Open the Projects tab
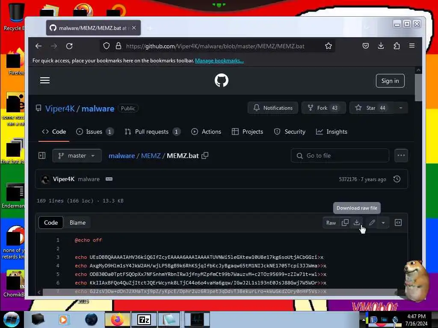 (248, 132)
